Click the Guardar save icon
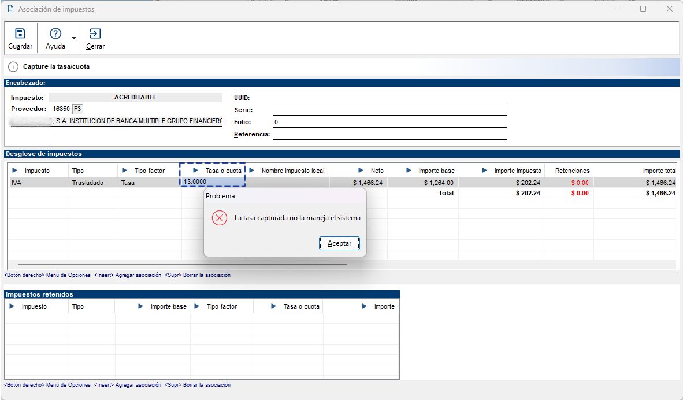Viewport: 683px width, 400px height. [x=20, y=34]
